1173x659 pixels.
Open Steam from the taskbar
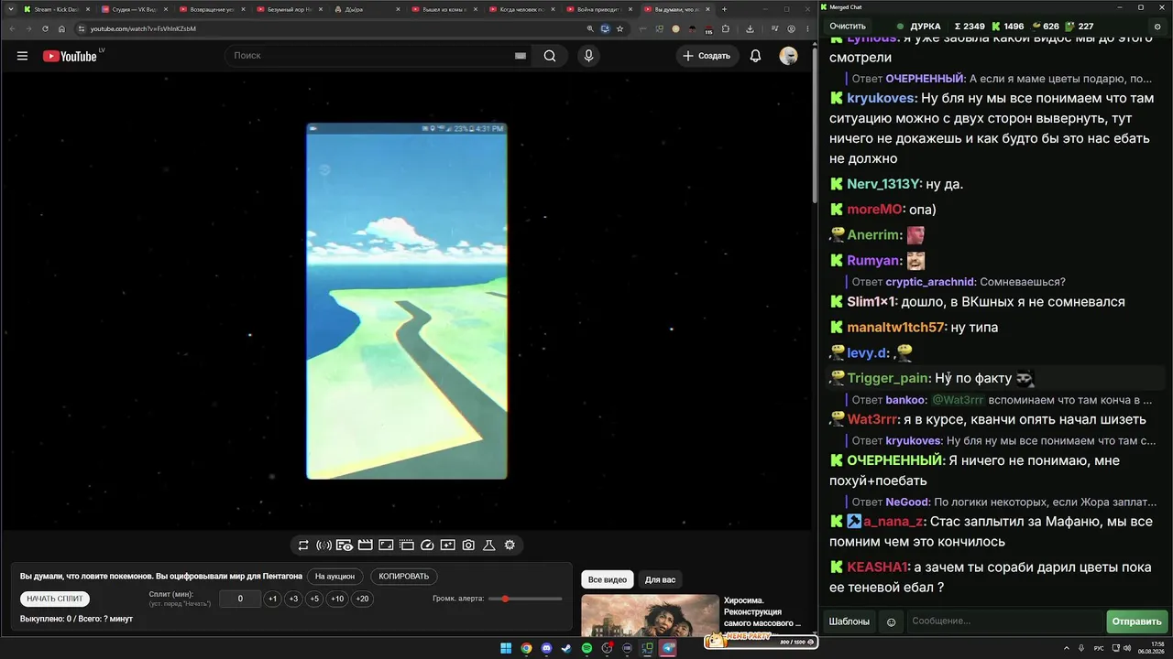(x=566, y=649)
